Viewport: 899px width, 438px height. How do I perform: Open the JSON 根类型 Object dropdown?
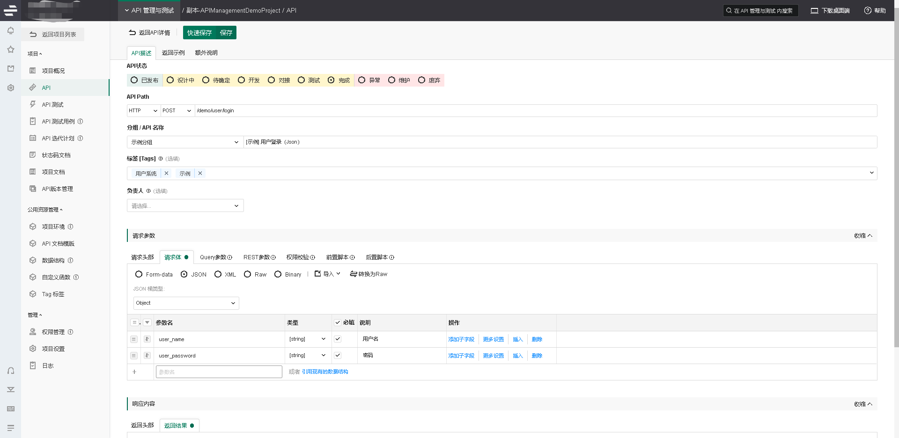pyautogui.click(x=185, y=303)
